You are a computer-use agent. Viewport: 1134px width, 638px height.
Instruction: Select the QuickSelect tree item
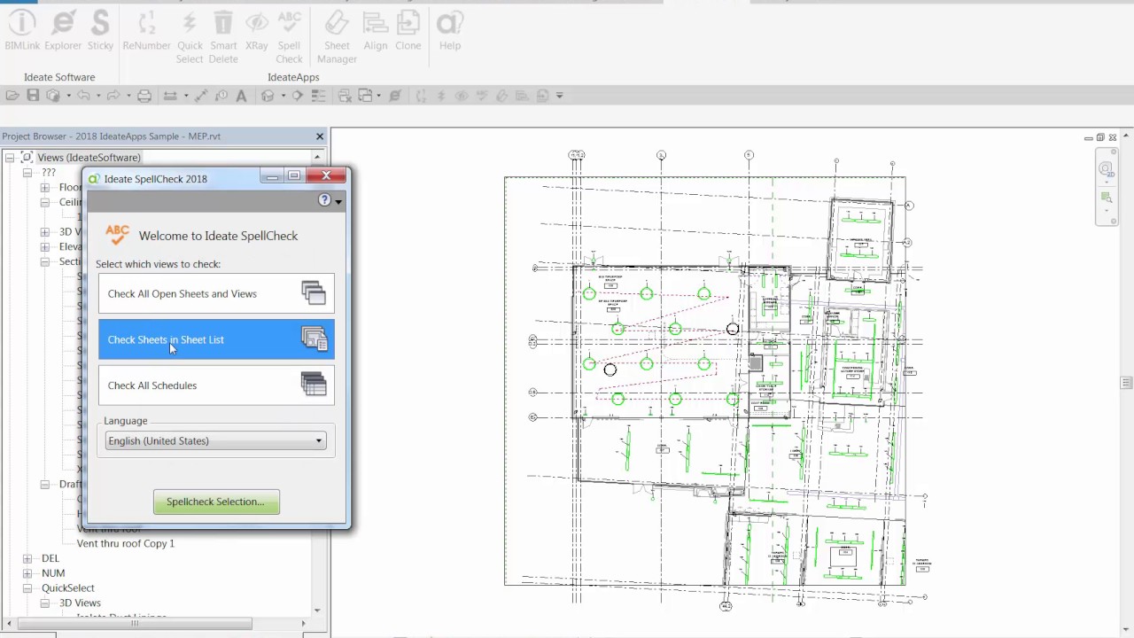68,588
